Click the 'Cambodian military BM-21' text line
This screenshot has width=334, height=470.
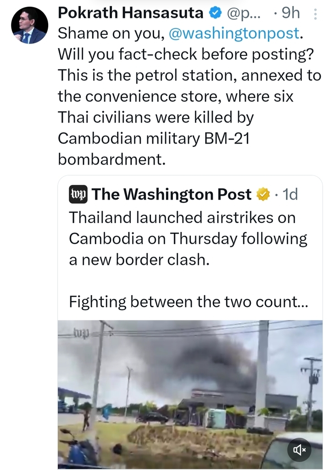tap(153, 139)
